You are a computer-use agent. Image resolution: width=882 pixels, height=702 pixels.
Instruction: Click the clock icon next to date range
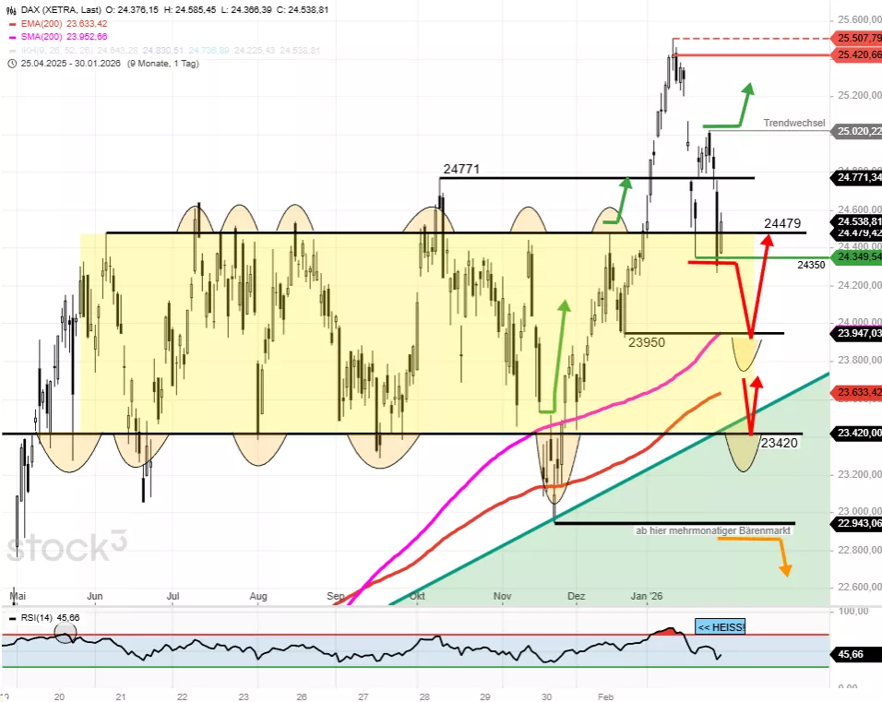pyautogui.click(x=11, y=64)
